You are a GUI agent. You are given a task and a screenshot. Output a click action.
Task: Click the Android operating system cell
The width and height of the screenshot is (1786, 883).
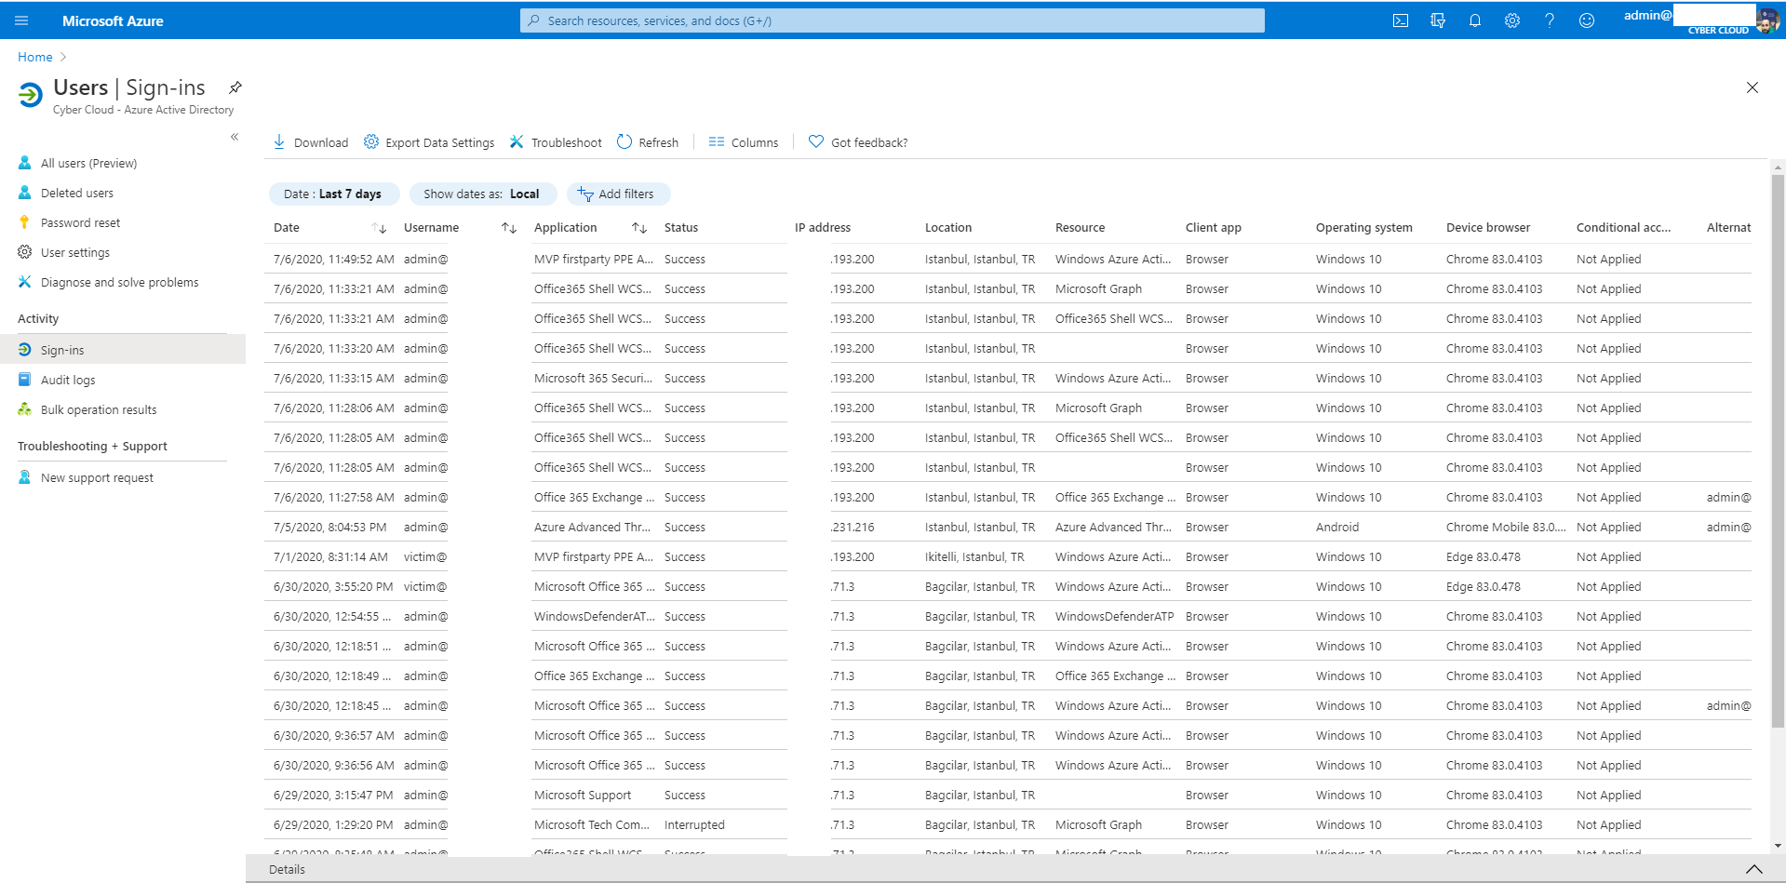point(1337,527)
